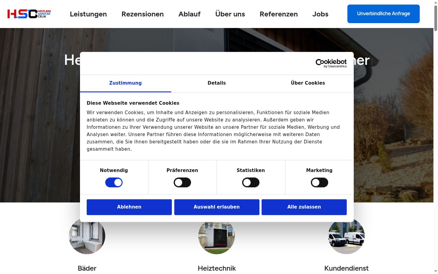Click the page vertical scrollbar thumb

(436, 18)
